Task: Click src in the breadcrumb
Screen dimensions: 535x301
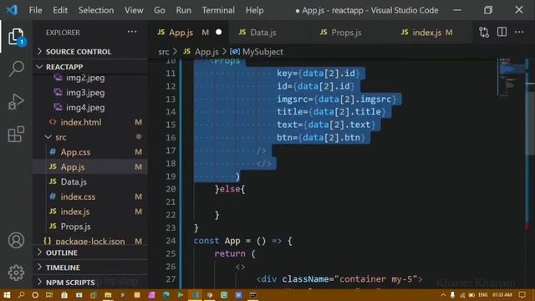Action: pos(164,52)
